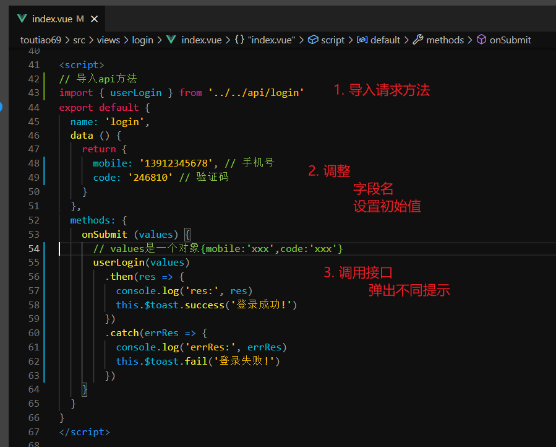Click mobile value '13912345678'
Image resolution: width=556 pixels, height=447 pixels.
(x=176, y=163)
